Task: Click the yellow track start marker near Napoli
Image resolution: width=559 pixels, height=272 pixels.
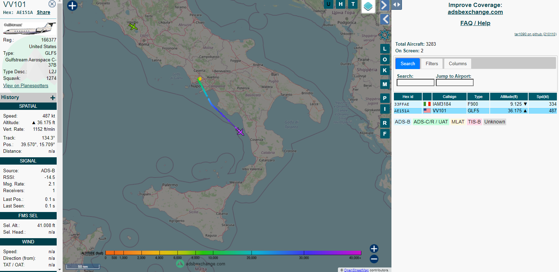Action: 200,79
